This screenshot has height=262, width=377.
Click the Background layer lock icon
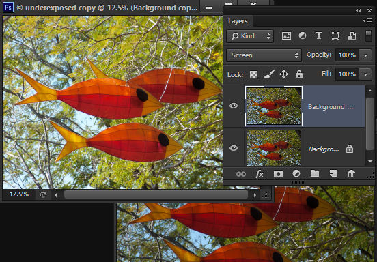[350, 149]
